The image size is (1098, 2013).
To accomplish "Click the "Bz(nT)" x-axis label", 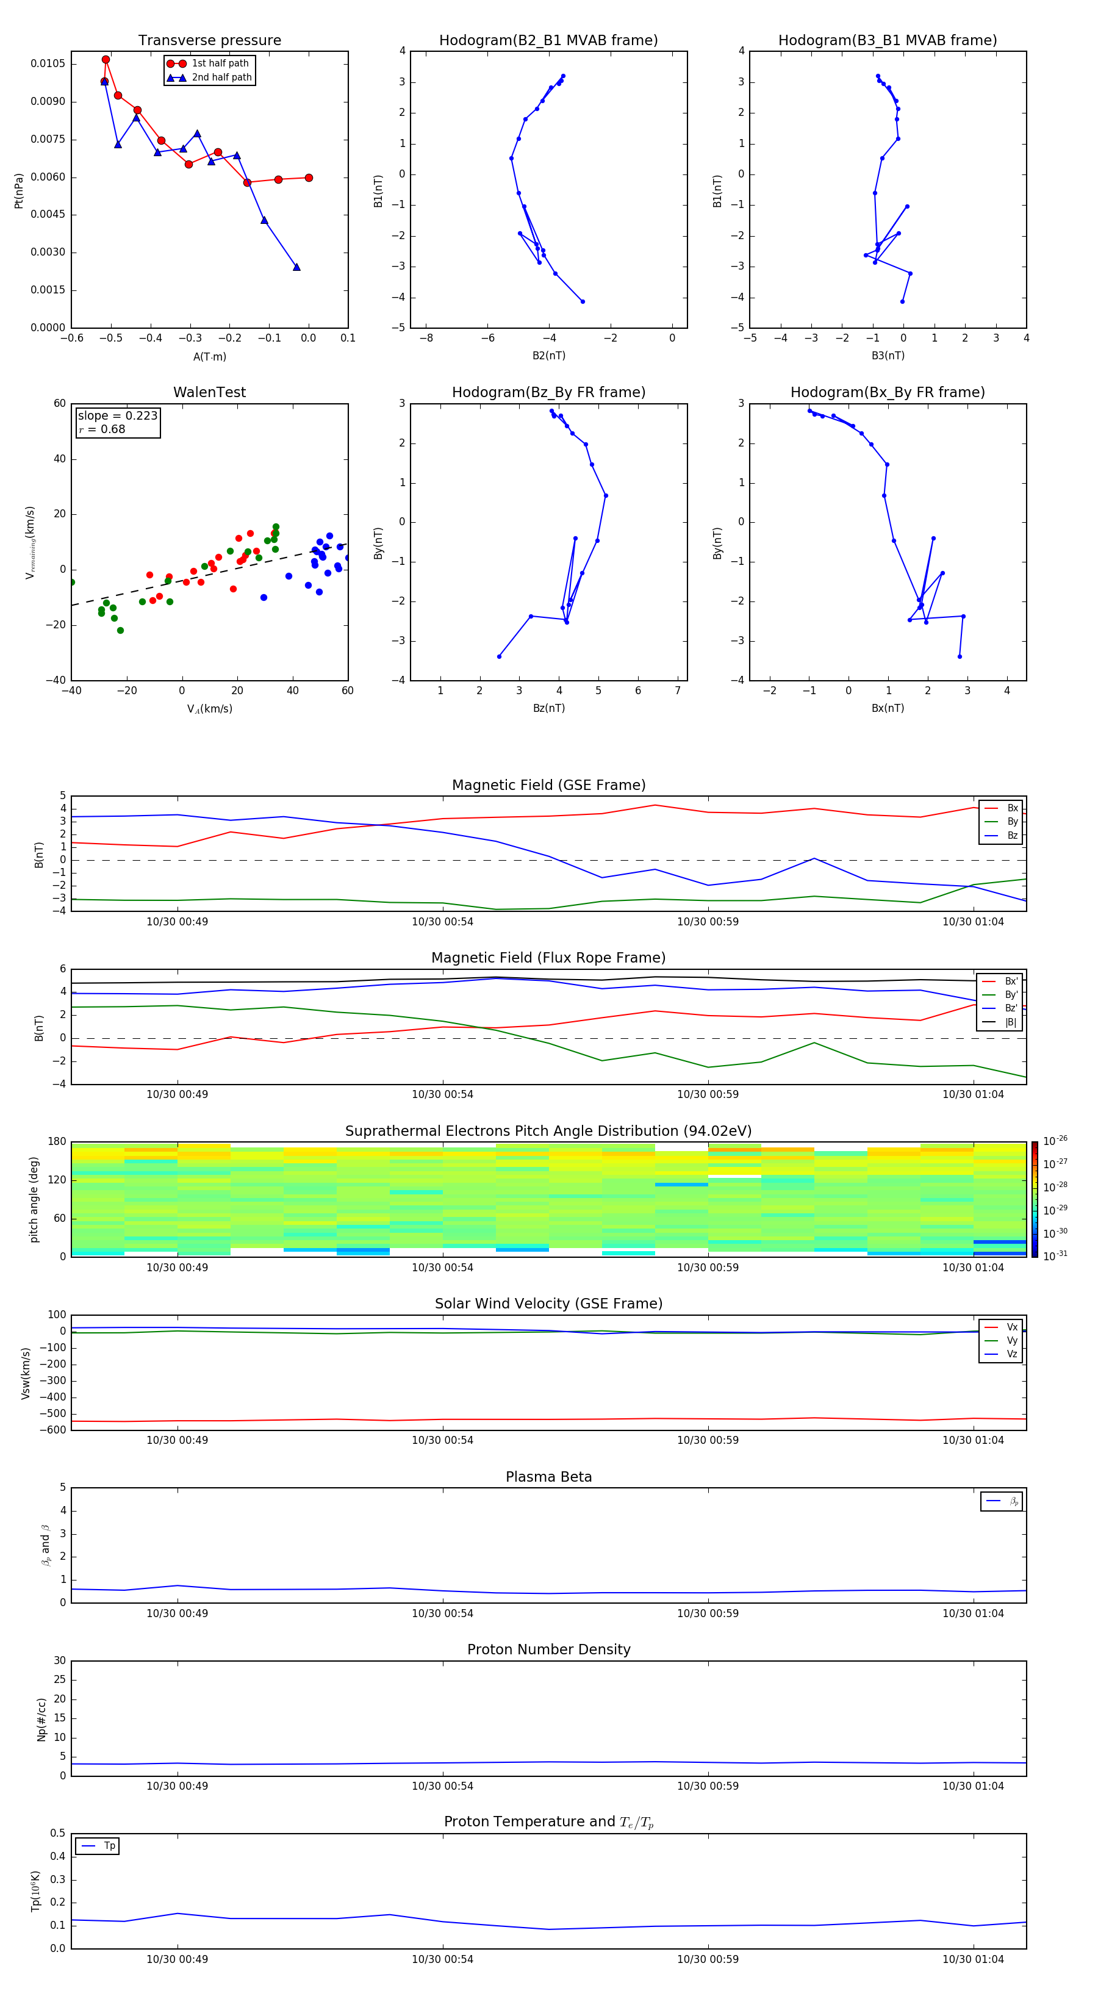I will (548, 709).
